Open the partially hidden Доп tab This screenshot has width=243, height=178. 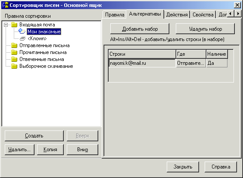pos(222,15)
